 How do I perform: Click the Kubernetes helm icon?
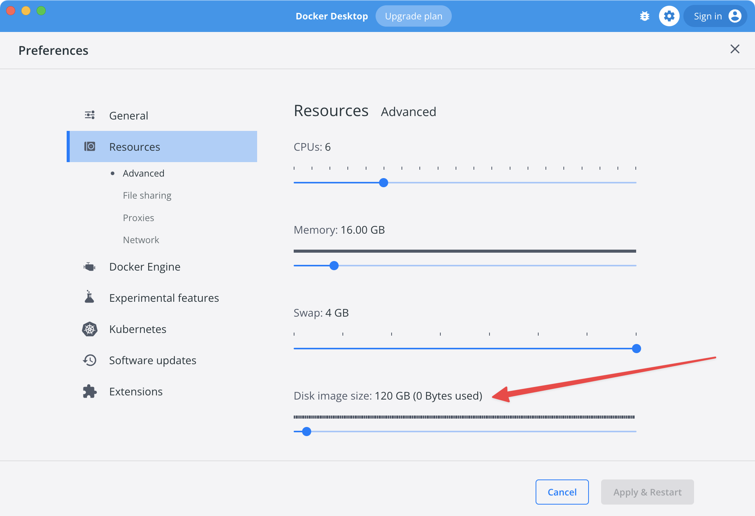point(90,328)
